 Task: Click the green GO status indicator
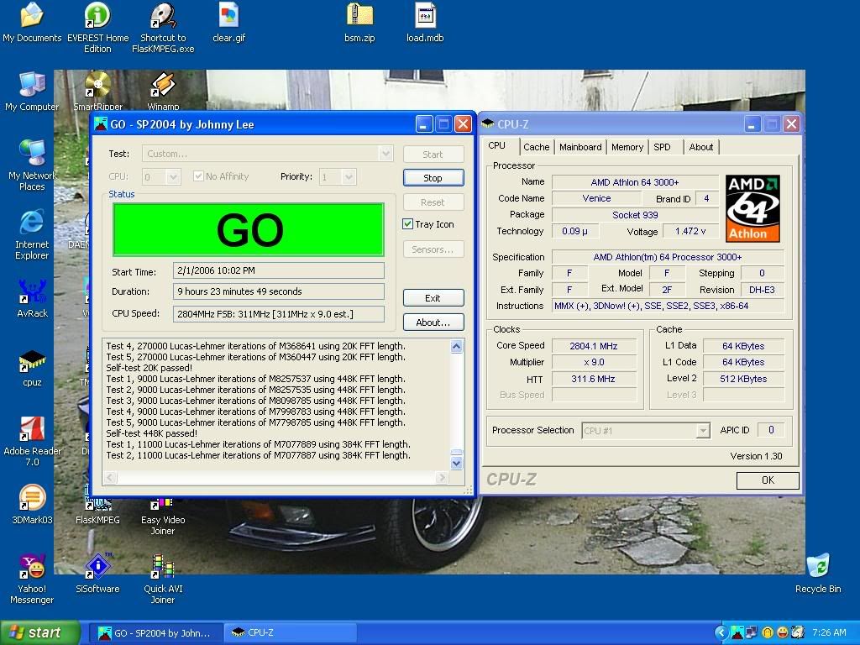248,229
